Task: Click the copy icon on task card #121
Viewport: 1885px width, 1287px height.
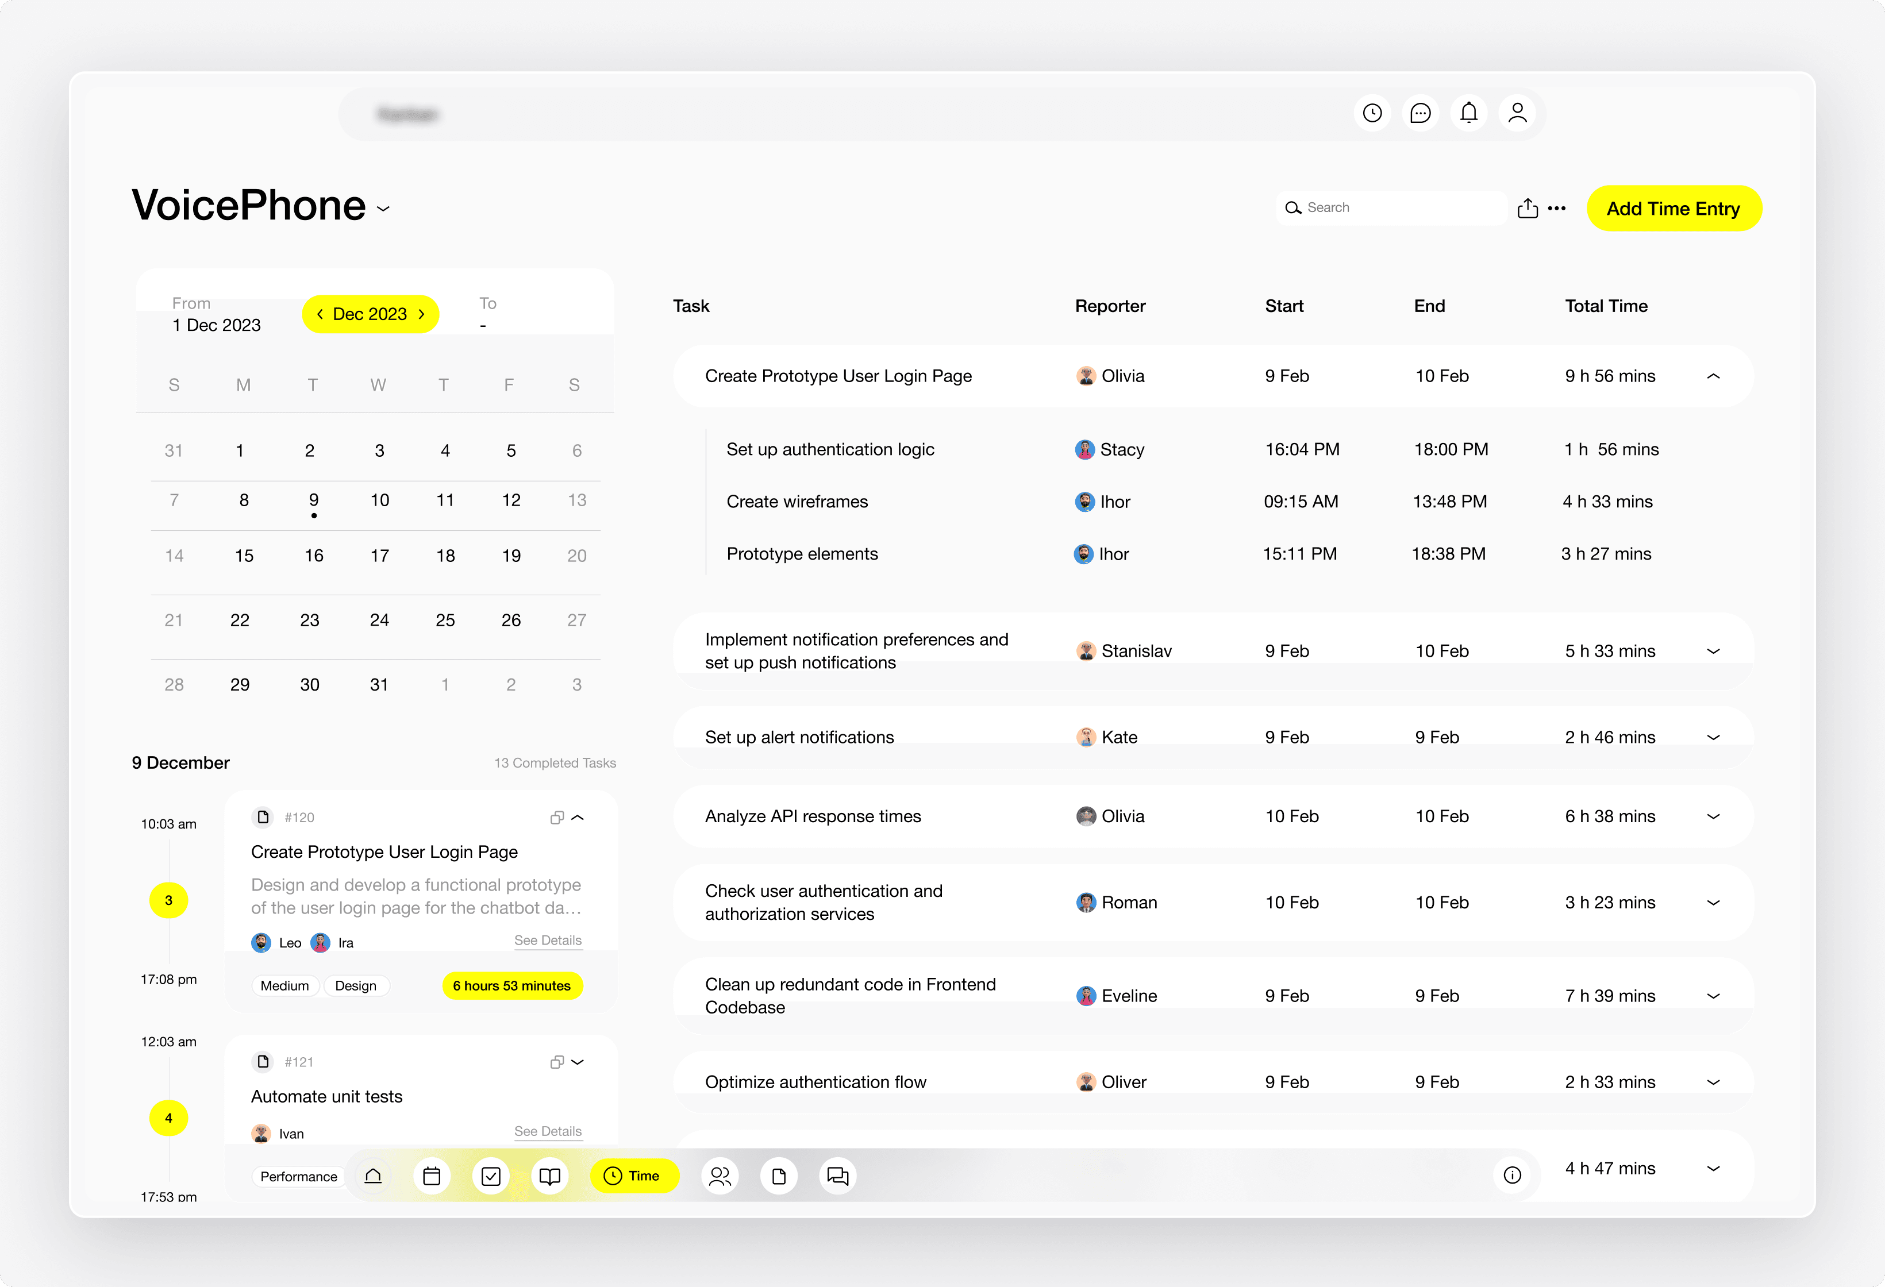Action: [x=556, y=1062]
